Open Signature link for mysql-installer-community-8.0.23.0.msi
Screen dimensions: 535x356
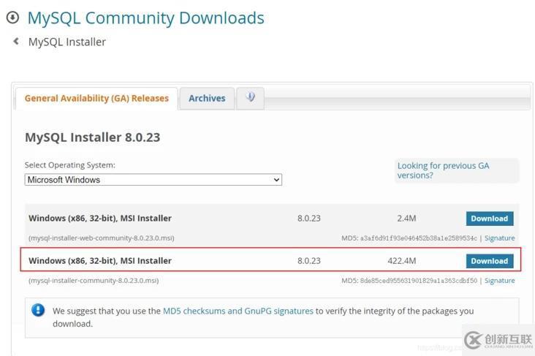click(x=499, y=281)
